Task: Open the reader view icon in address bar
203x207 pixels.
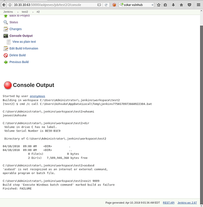Action: [x=99, y=5]
